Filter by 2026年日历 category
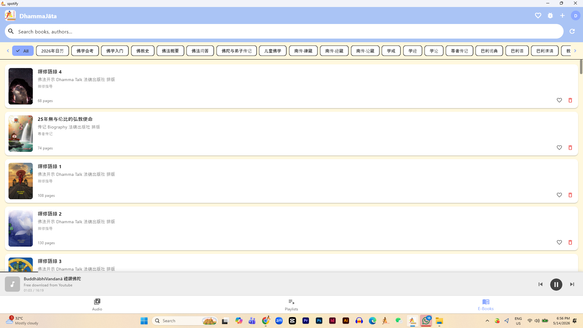 click(53, 51)
